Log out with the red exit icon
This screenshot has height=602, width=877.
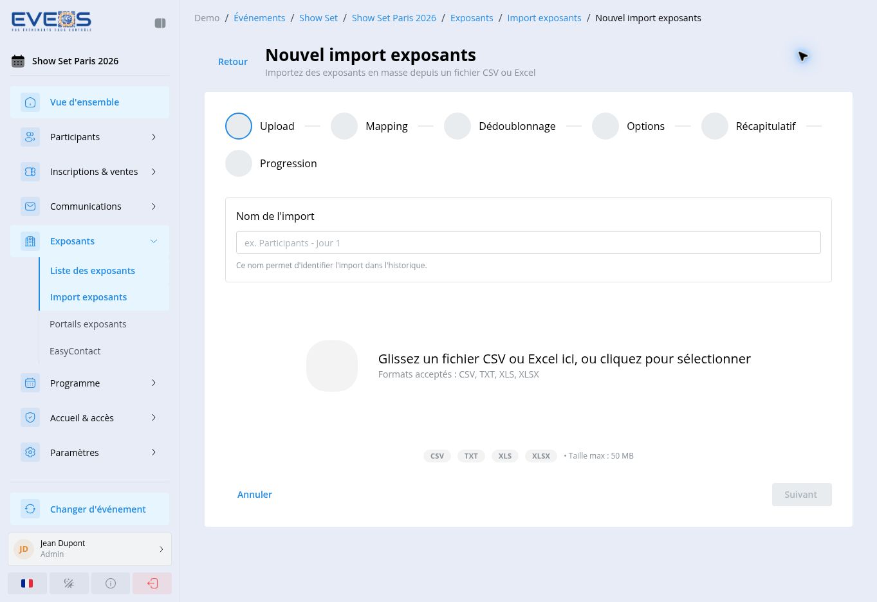point(152,583)
